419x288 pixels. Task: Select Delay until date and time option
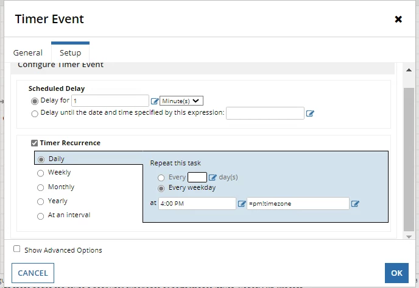(x=35, y=113)
